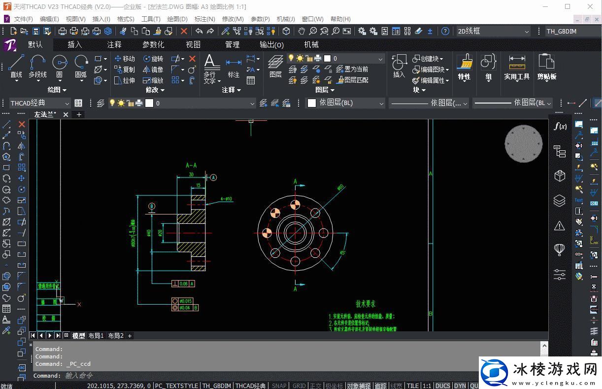The image size is (602, 389).
Task: Toggle 对象捕捉 object snap in status bar
Action: coord(359,386)
